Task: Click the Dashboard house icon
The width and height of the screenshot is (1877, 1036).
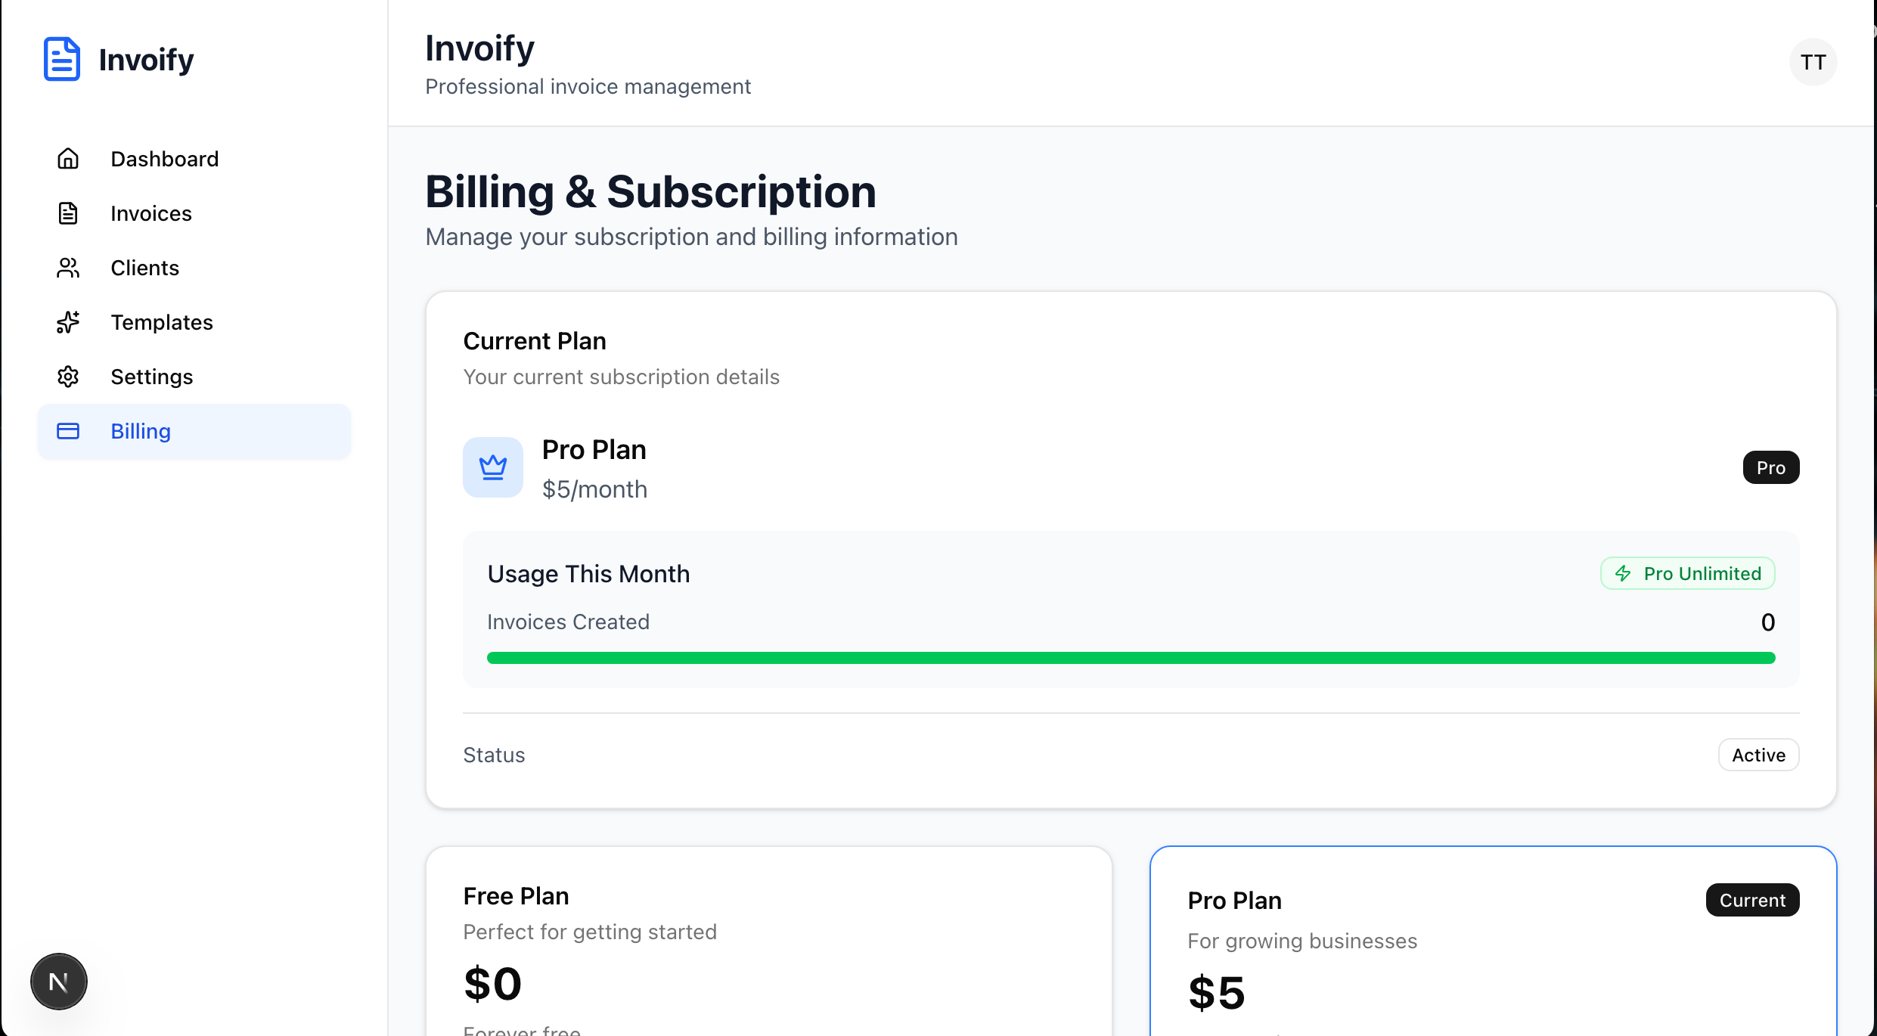Action: pyautogui.click(x=68, y=159)
